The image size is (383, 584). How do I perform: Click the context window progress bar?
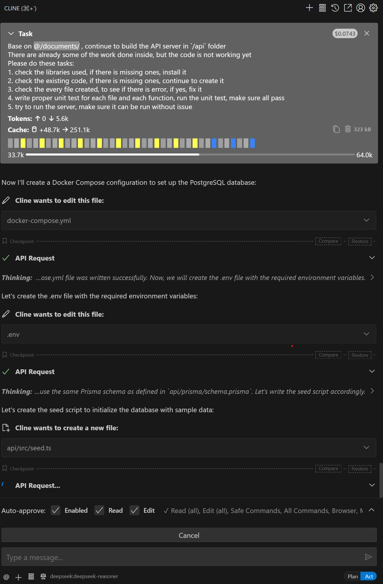coord(190,155)
